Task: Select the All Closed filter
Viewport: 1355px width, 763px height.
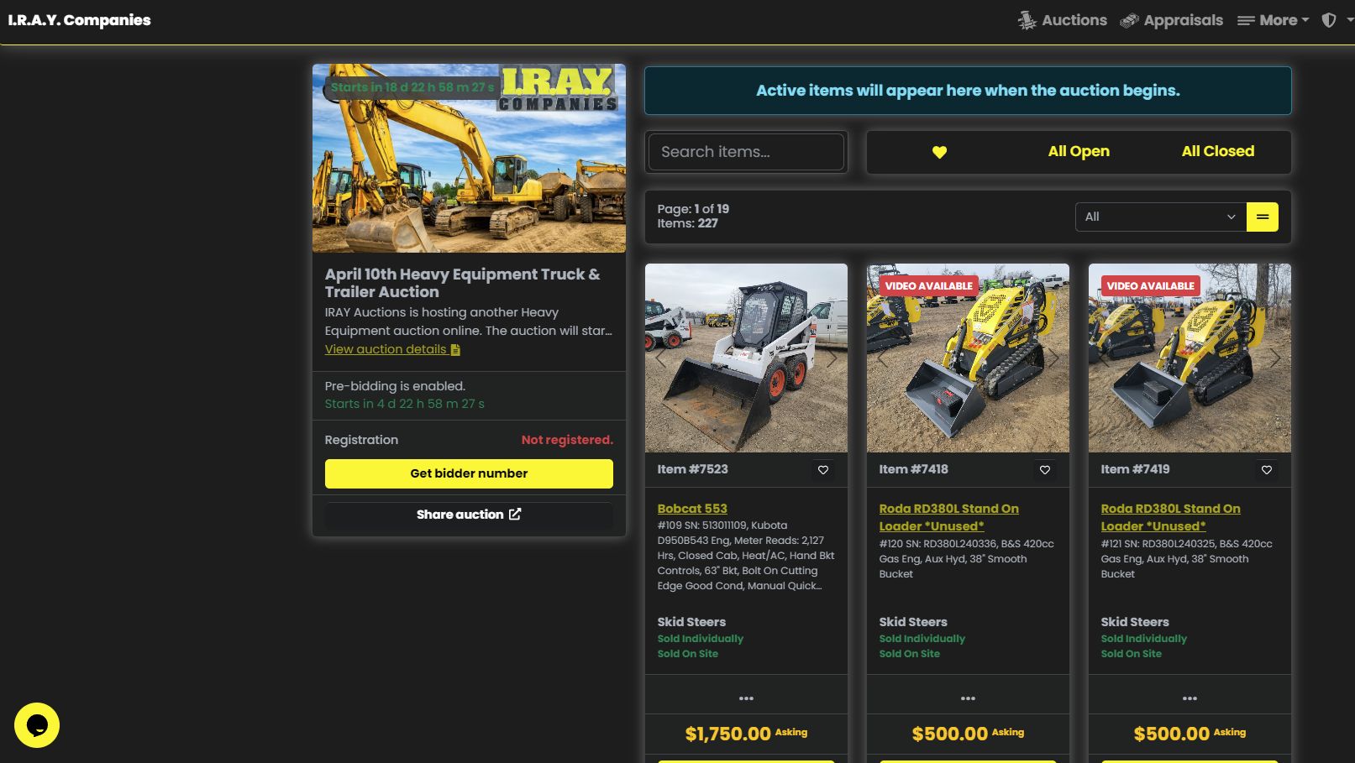Action: point(1217,151)
